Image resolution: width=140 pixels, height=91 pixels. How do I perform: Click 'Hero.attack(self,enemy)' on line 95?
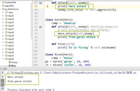click(76, 34)
